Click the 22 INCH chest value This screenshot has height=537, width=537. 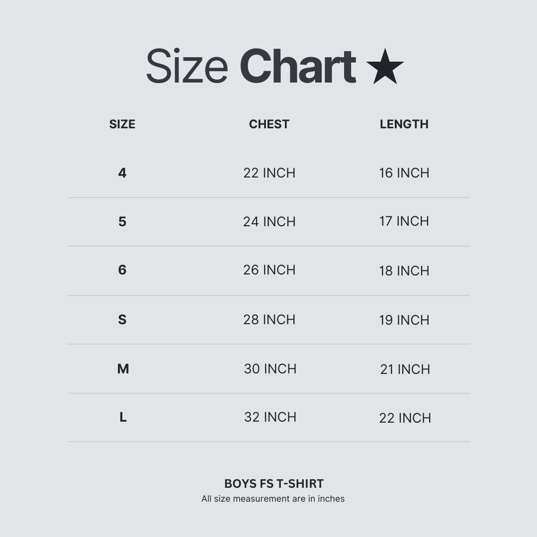pyautogui.click(x=269, y=173)
